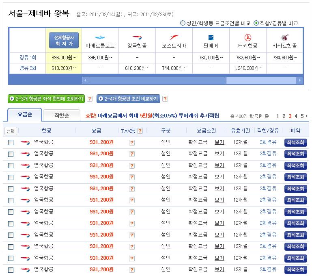
Task: Click right arrow of airline table scrollbar
Action: click(x=299, y=80)
